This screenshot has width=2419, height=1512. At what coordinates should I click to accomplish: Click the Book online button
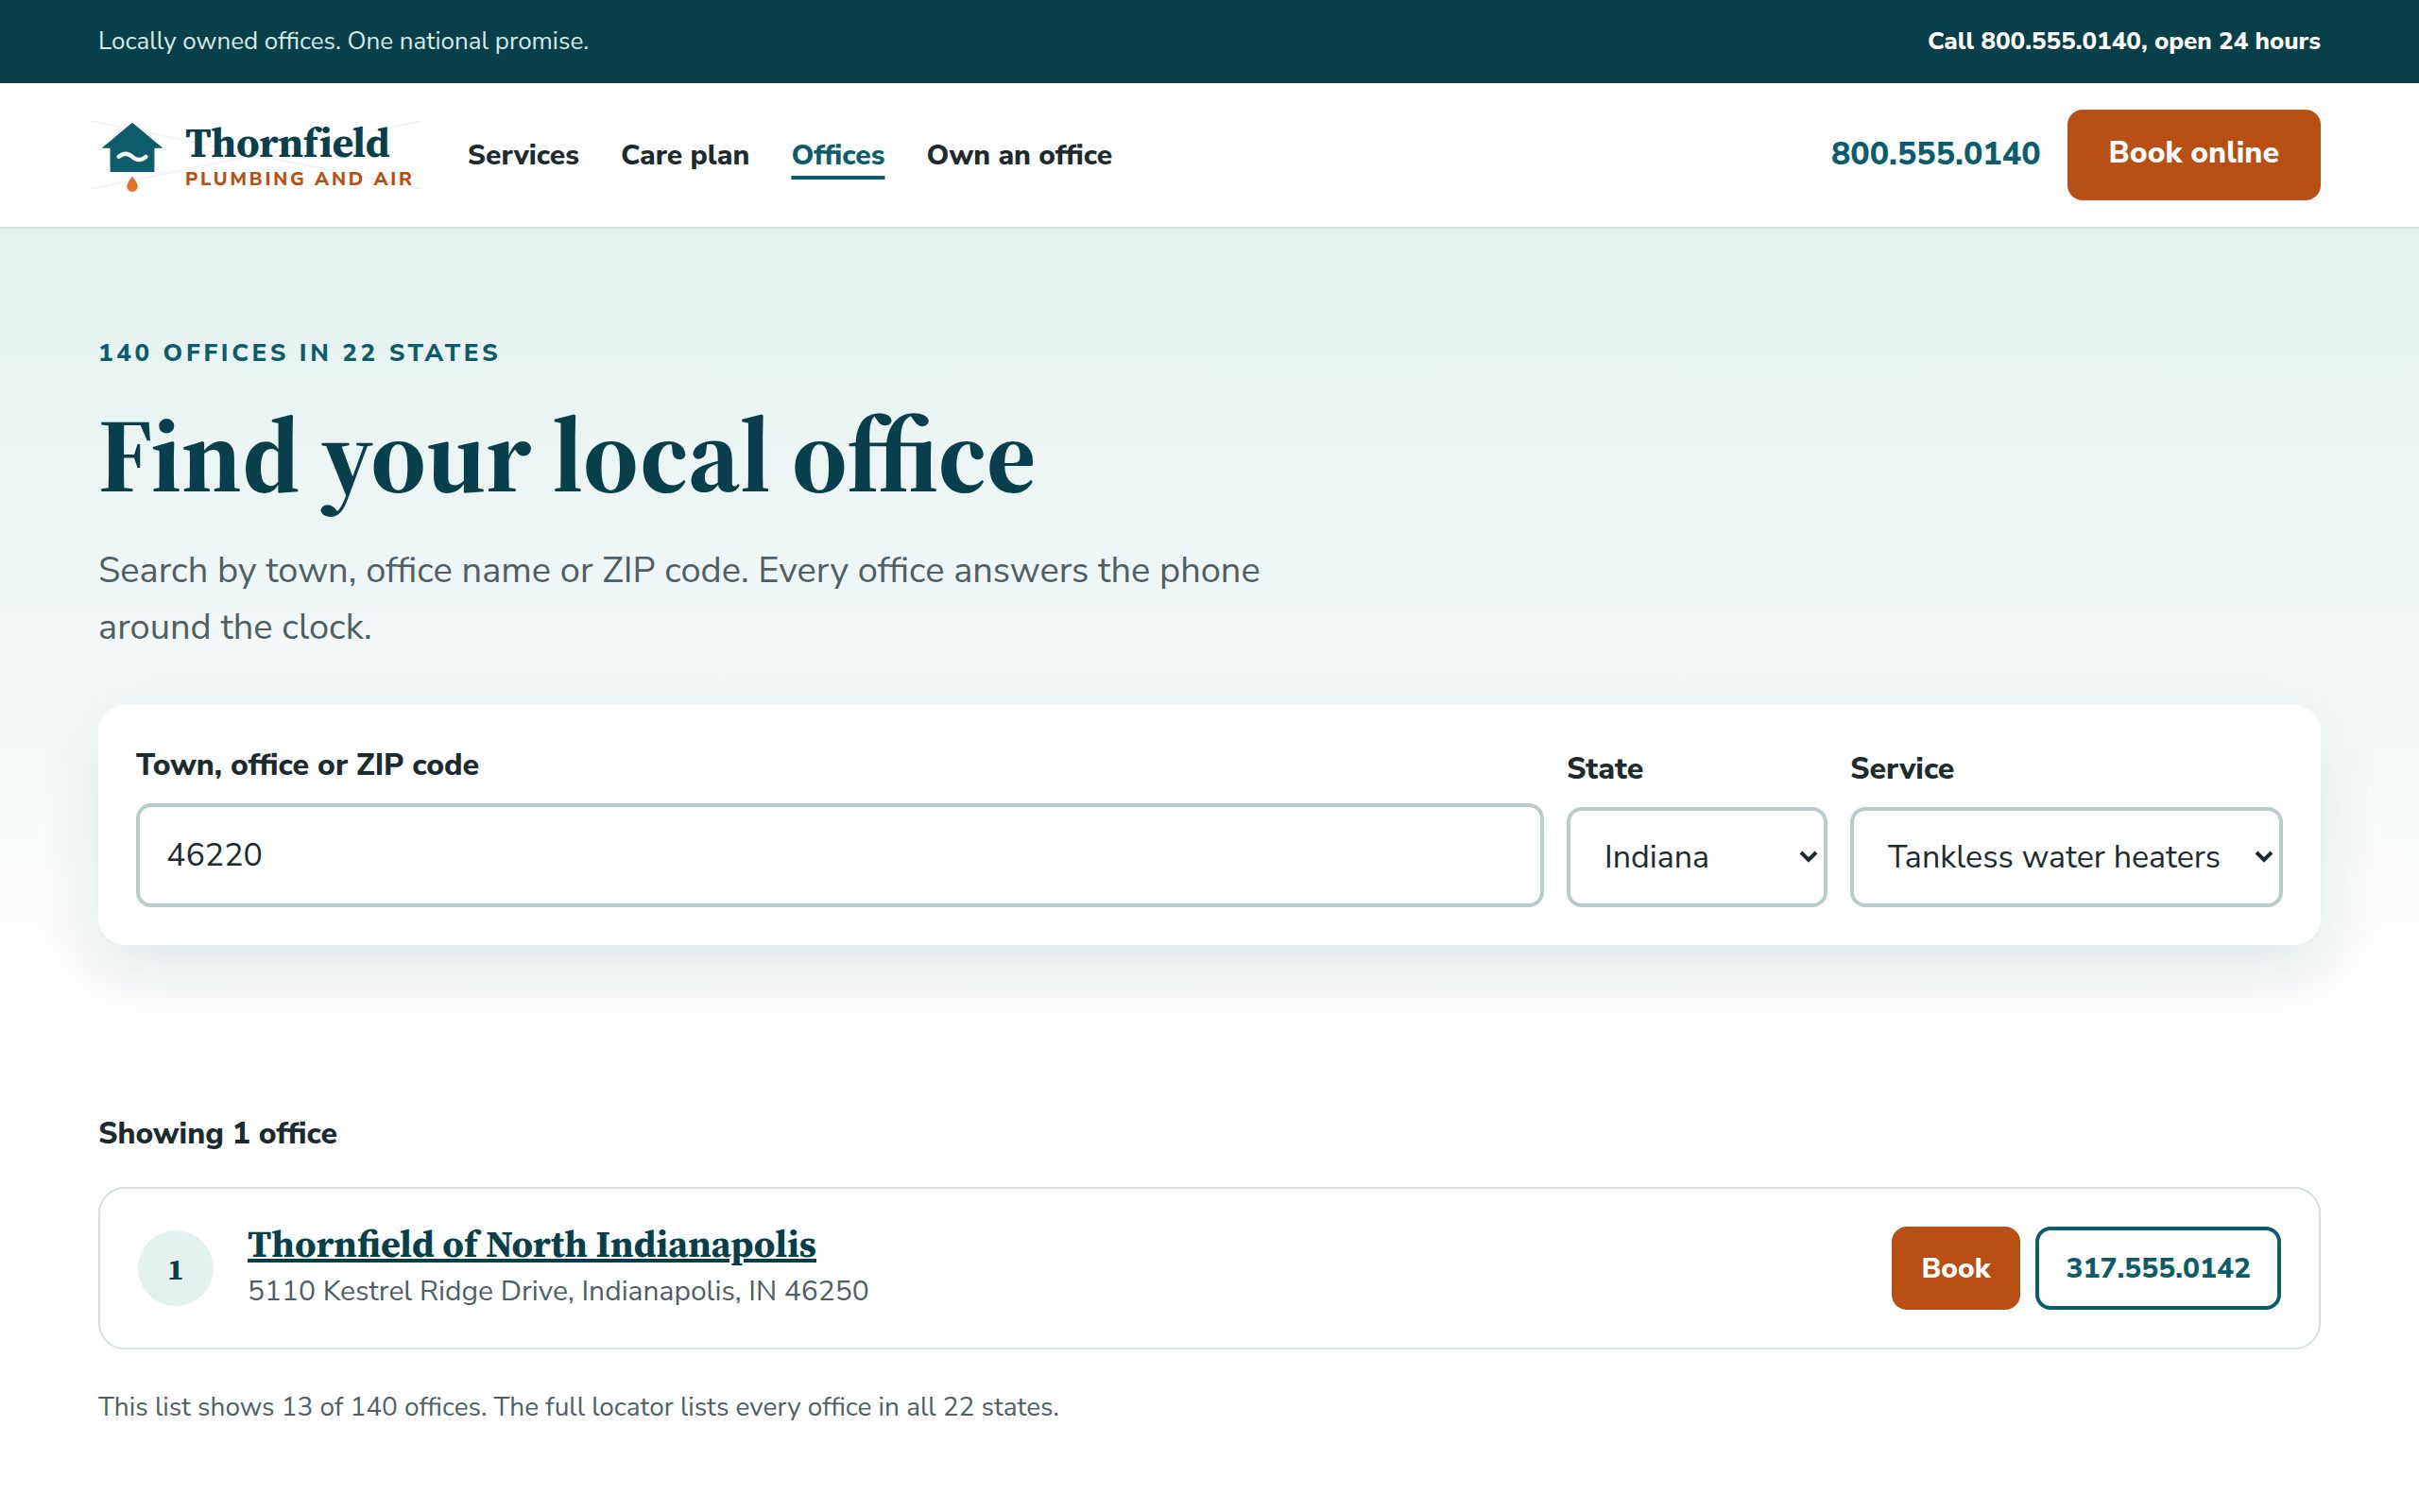(2193, 154)
